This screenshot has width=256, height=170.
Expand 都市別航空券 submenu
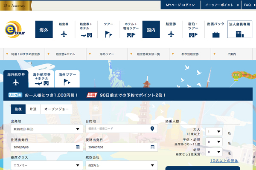(x=190, y=54)
